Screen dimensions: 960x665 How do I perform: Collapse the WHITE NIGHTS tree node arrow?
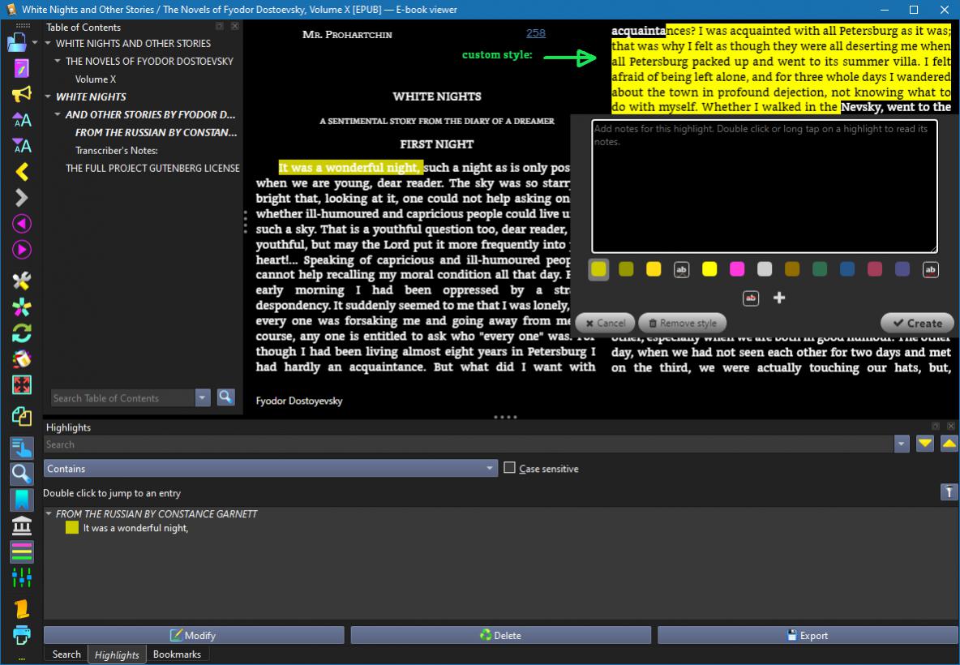49,97
